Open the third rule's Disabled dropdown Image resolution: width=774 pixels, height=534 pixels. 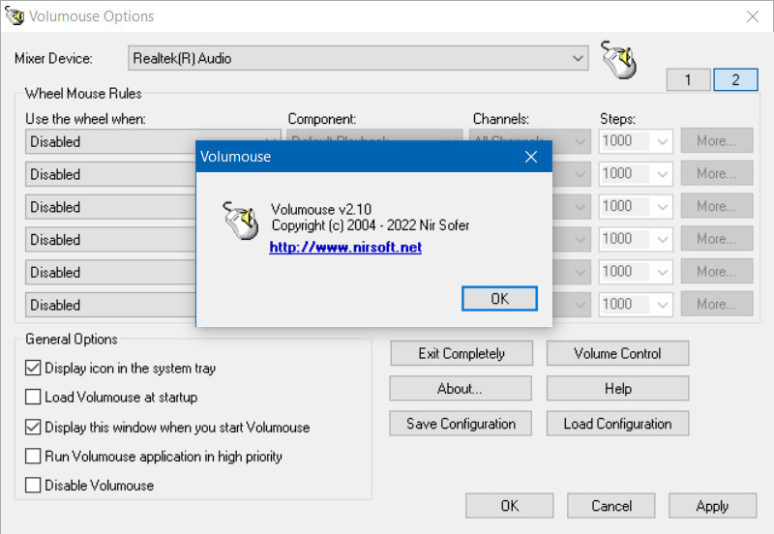coord(111,207)
